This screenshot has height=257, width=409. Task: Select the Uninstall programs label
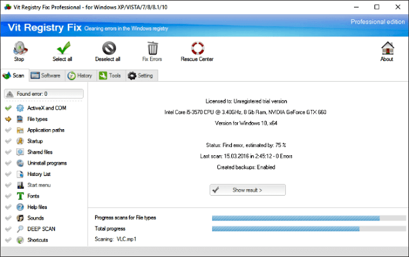[x=47, y=163]
